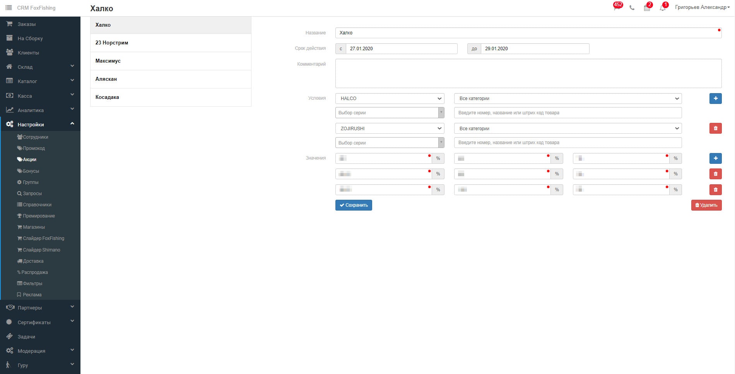
Task: Open Все категории dropdown in ZOJIRUSHI row
Action: (567, 128)
